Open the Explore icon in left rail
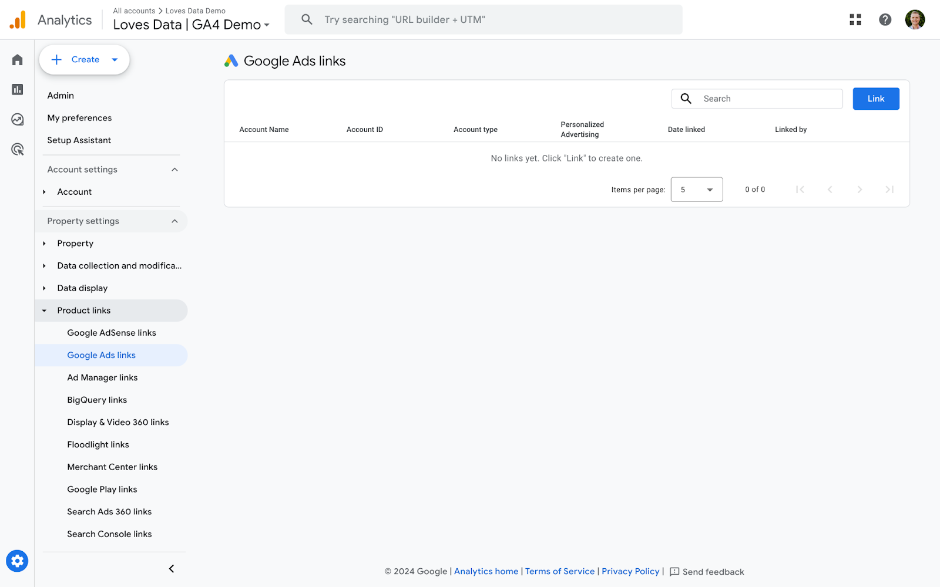 (x=17, y=119)
